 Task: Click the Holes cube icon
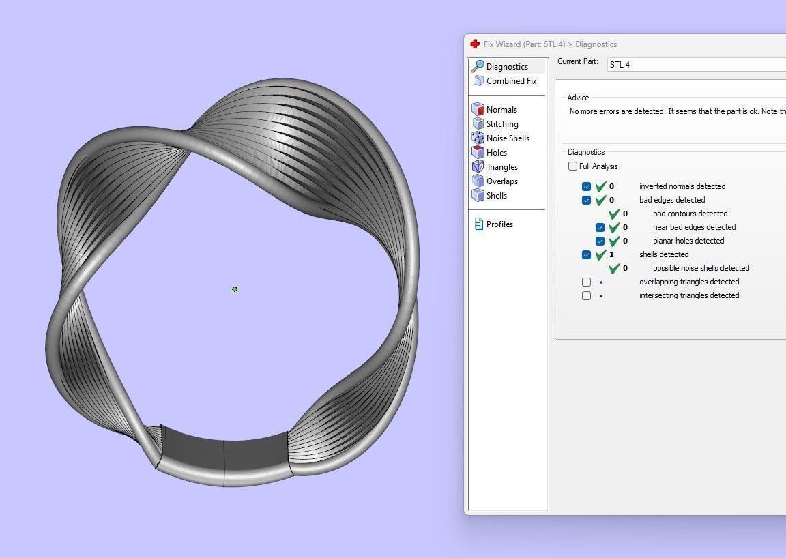coord(478,152)
